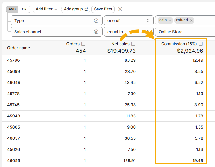Switch filter logic to OR
The image size is (215, 167).
point(24,9)
